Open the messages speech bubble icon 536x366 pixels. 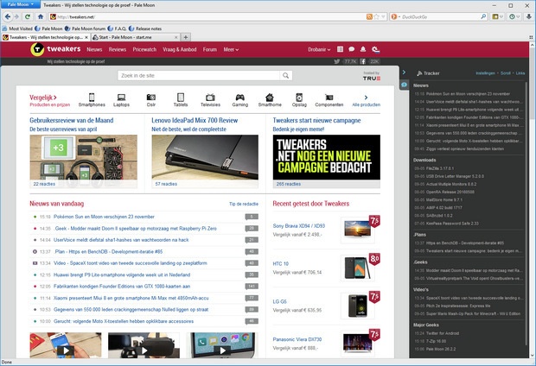click(x=351, y=49)
